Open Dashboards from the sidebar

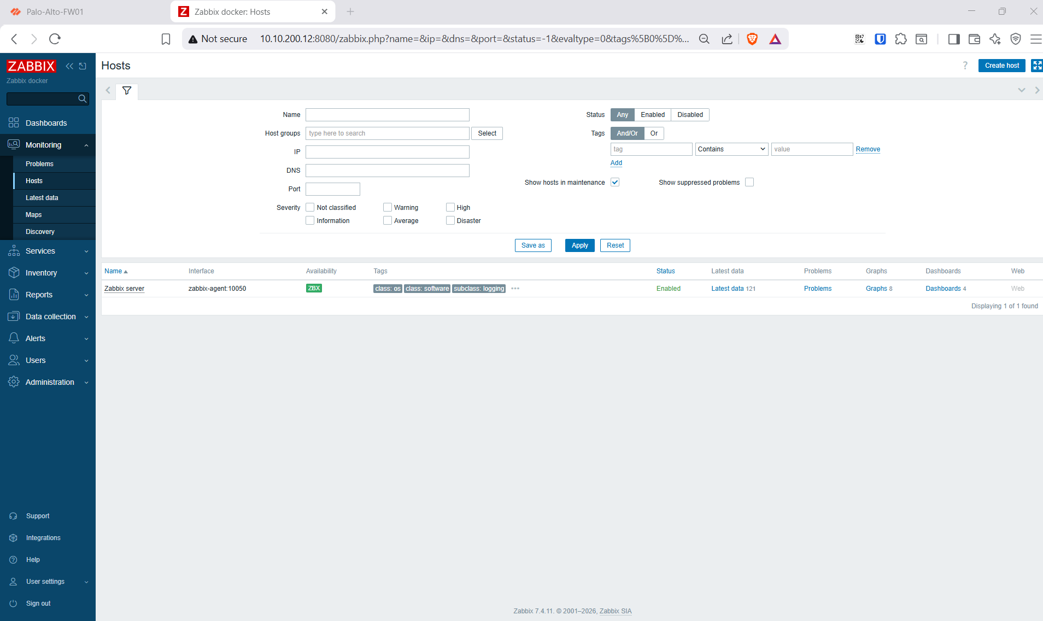[48, 123]
